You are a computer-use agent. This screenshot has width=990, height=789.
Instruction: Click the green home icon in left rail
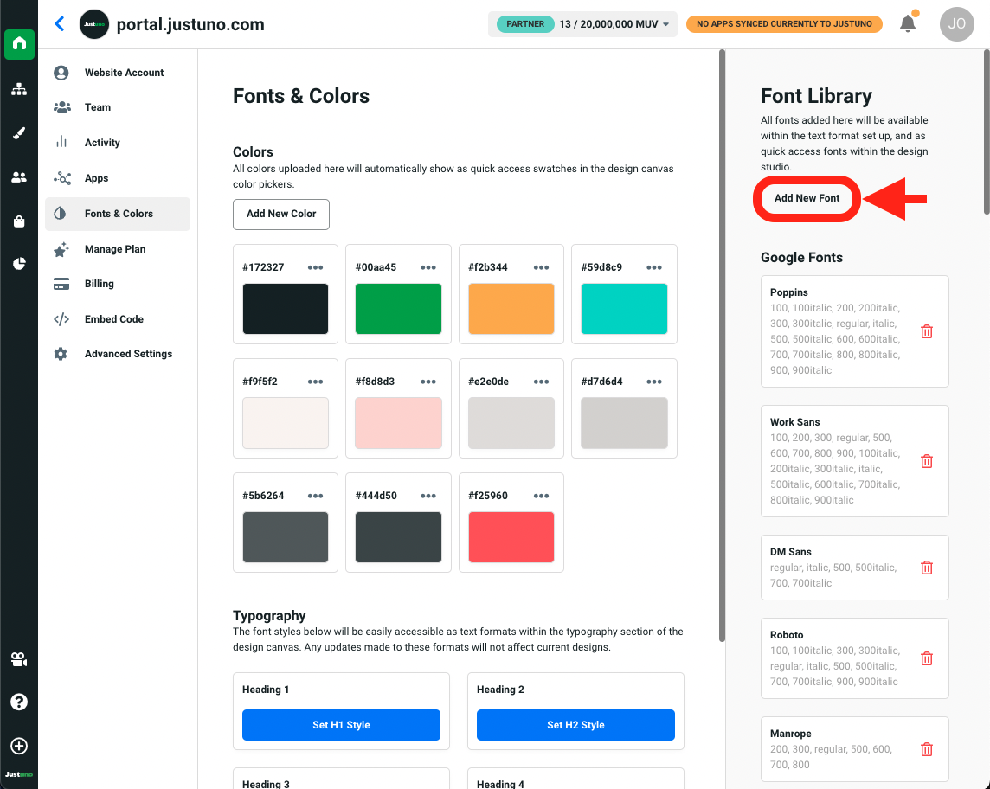pos(19,43)
